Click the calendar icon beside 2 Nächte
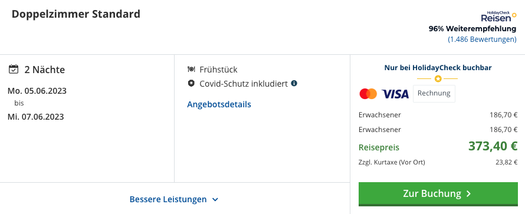This screenshot has height=214, width=525. tap(14, 70)
